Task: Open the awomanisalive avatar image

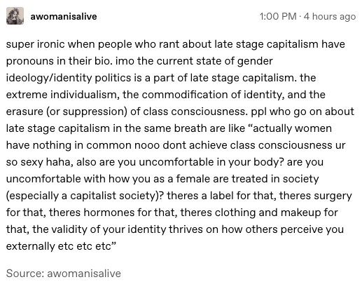Action: 15,16
